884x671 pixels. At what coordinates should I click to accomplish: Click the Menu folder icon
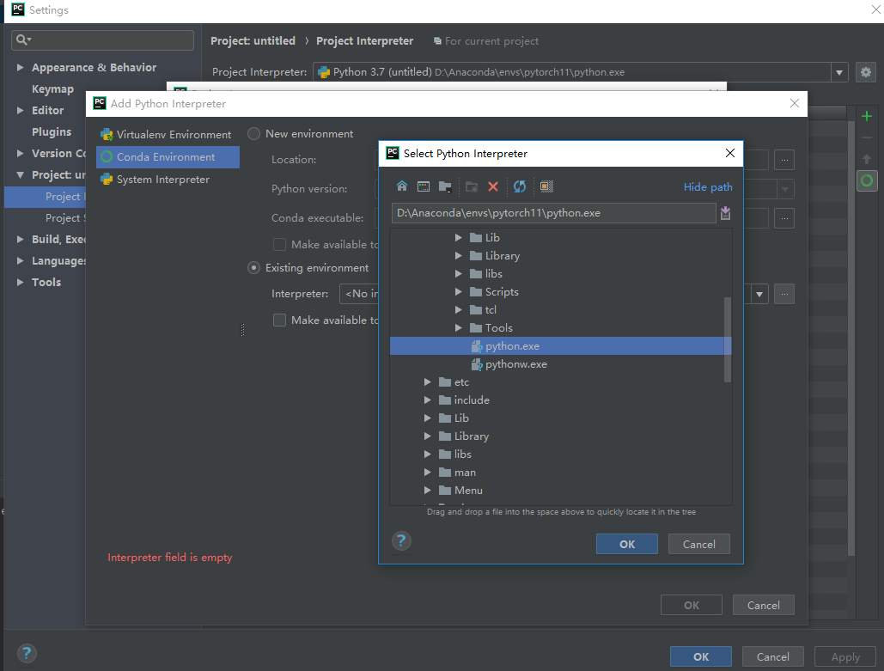click(x=445, y=491)
